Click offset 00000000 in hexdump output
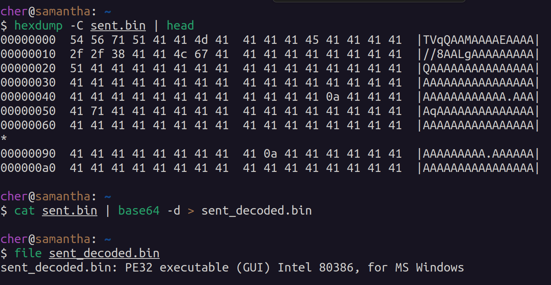Viewport: 551px width, 285px height. tap(28, 40)
